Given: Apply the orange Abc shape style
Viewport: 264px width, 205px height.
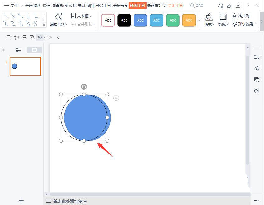Looking at the screenshot, I should click(x=189, y=20).
